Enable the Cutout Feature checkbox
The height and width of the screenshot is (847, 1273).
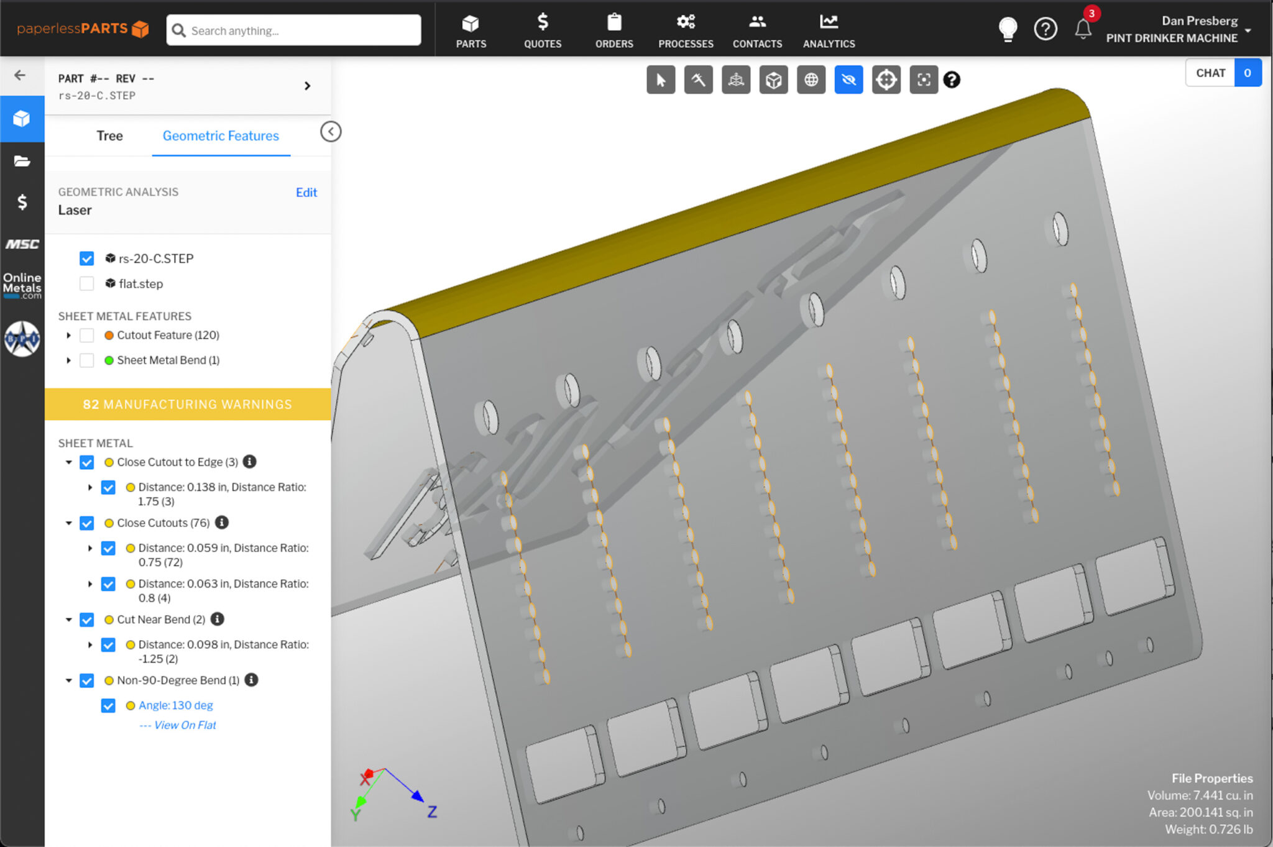point(87,336)
